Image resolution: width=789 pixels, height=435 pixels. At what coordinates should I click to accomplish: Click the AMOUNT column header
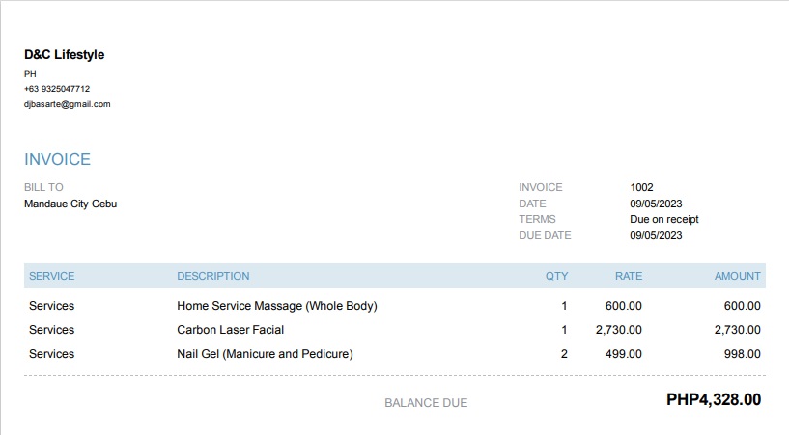[737, 276]
